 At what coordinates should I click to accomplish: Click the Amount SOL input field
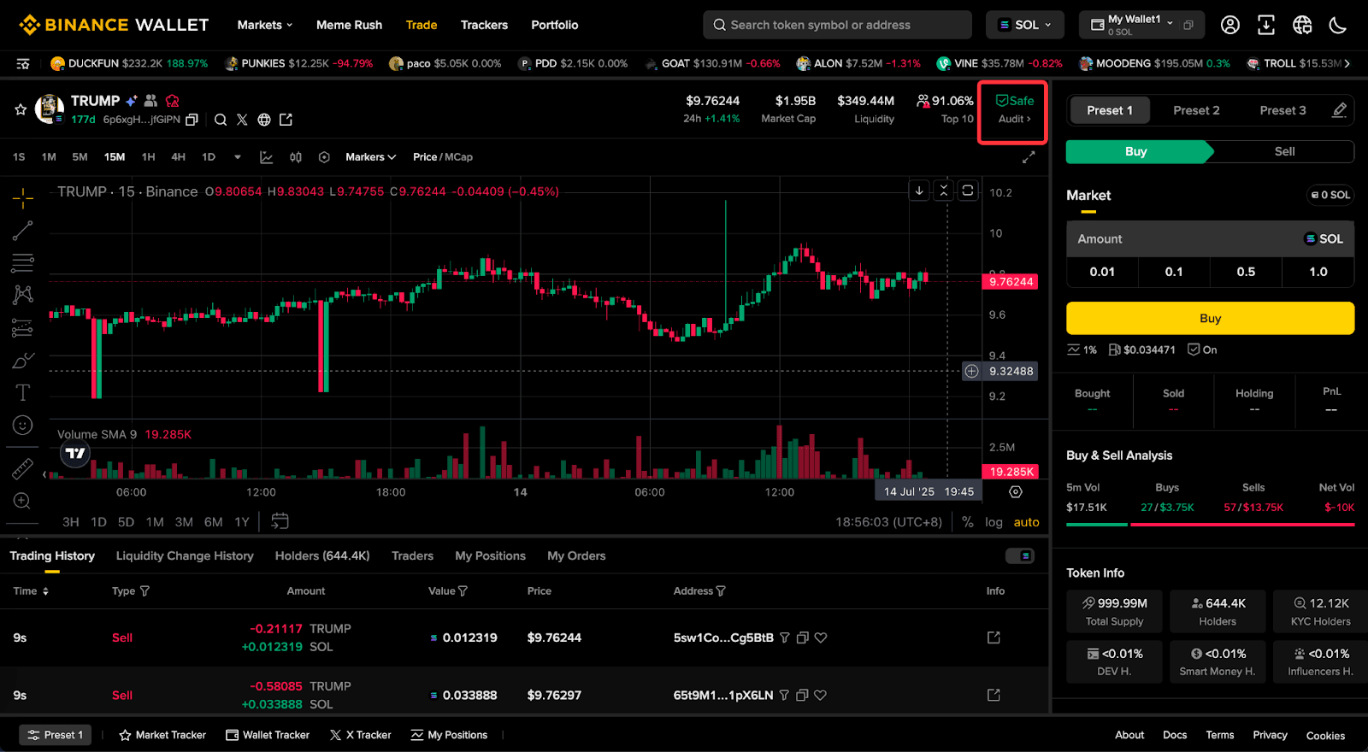pyautogui.click(x=1210, y=239)
